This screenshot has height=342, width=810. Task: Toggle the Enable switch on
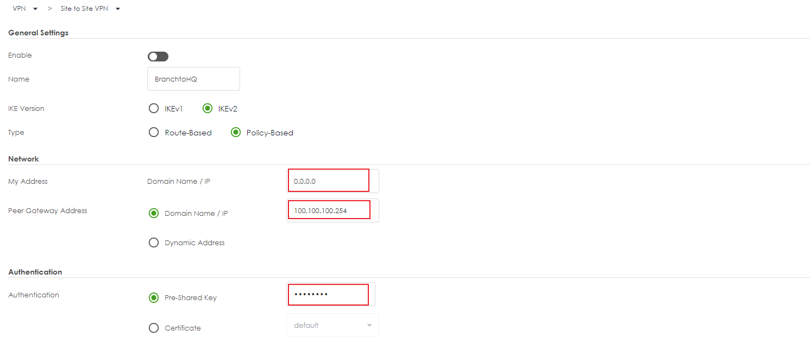tap(158, 57)
